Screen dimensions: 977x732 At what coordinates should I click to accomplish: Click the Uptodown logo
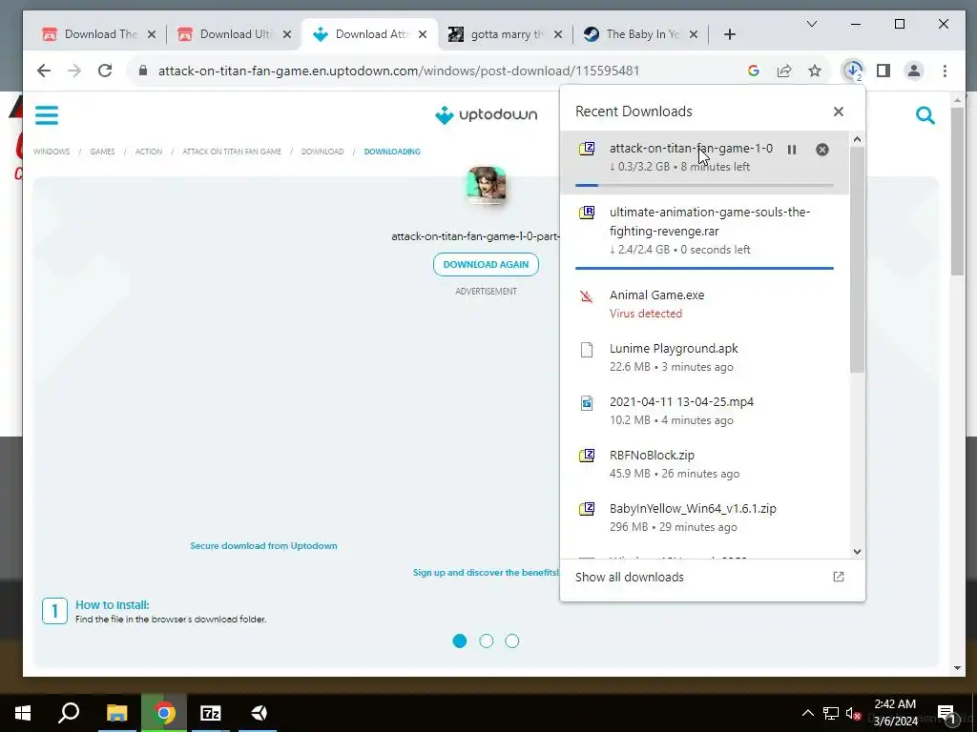(486, 114)
